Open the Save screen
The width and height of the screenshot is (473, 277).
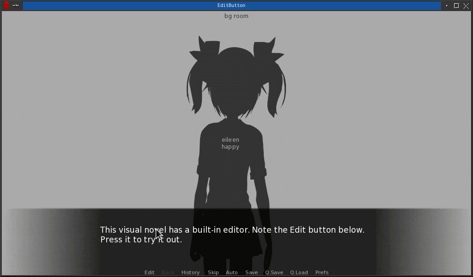coord(251,272)
